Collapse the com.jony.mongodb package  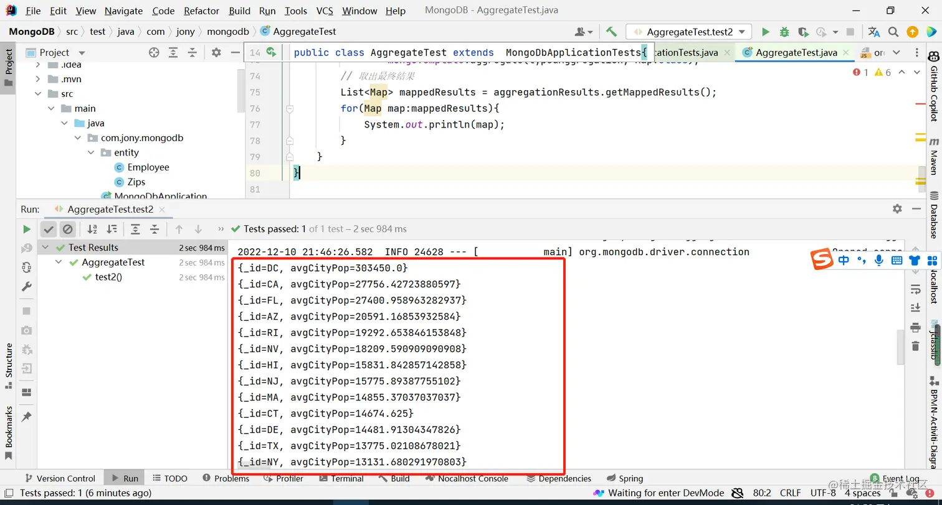77,138
